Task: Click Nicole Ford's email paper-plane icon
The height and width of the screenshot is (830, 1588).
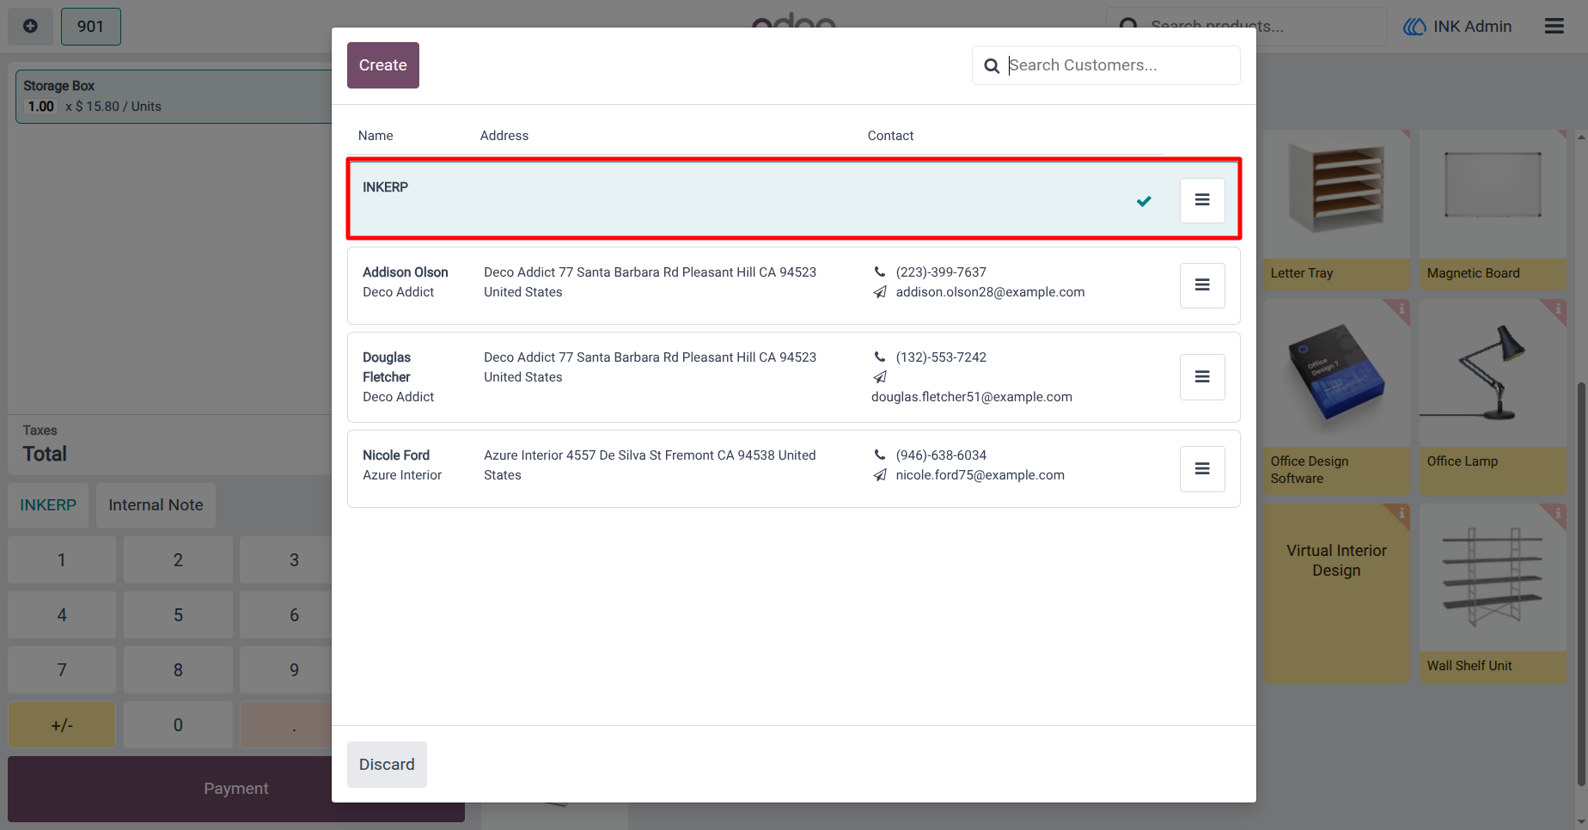Action: [x=880, y=475]
